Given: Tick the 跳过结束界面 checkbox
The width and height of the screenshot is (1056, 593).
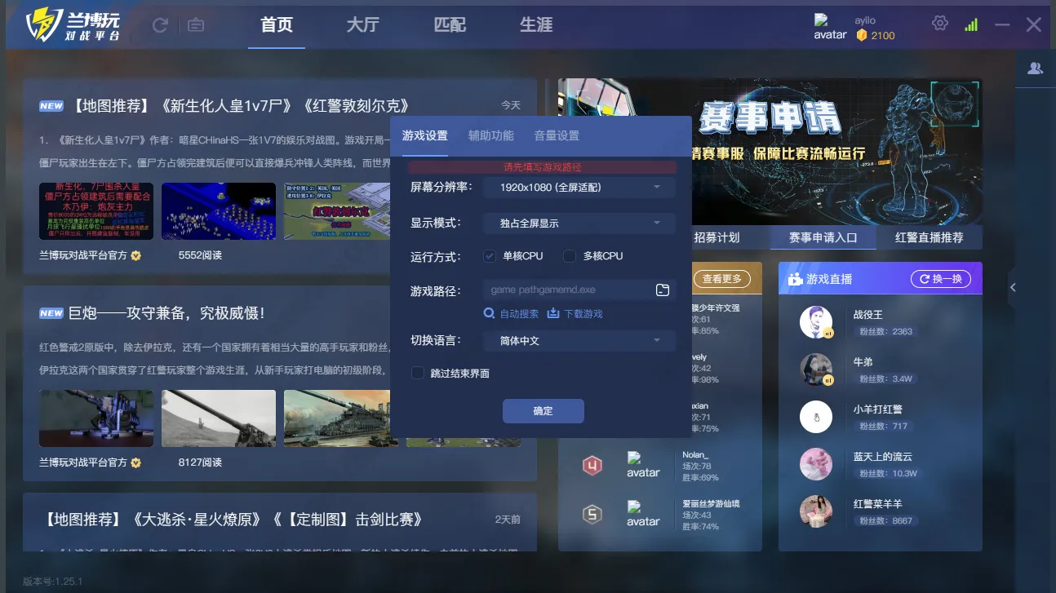Looking at the screenshot, I should pyautogui.click(x=418, y=374).
